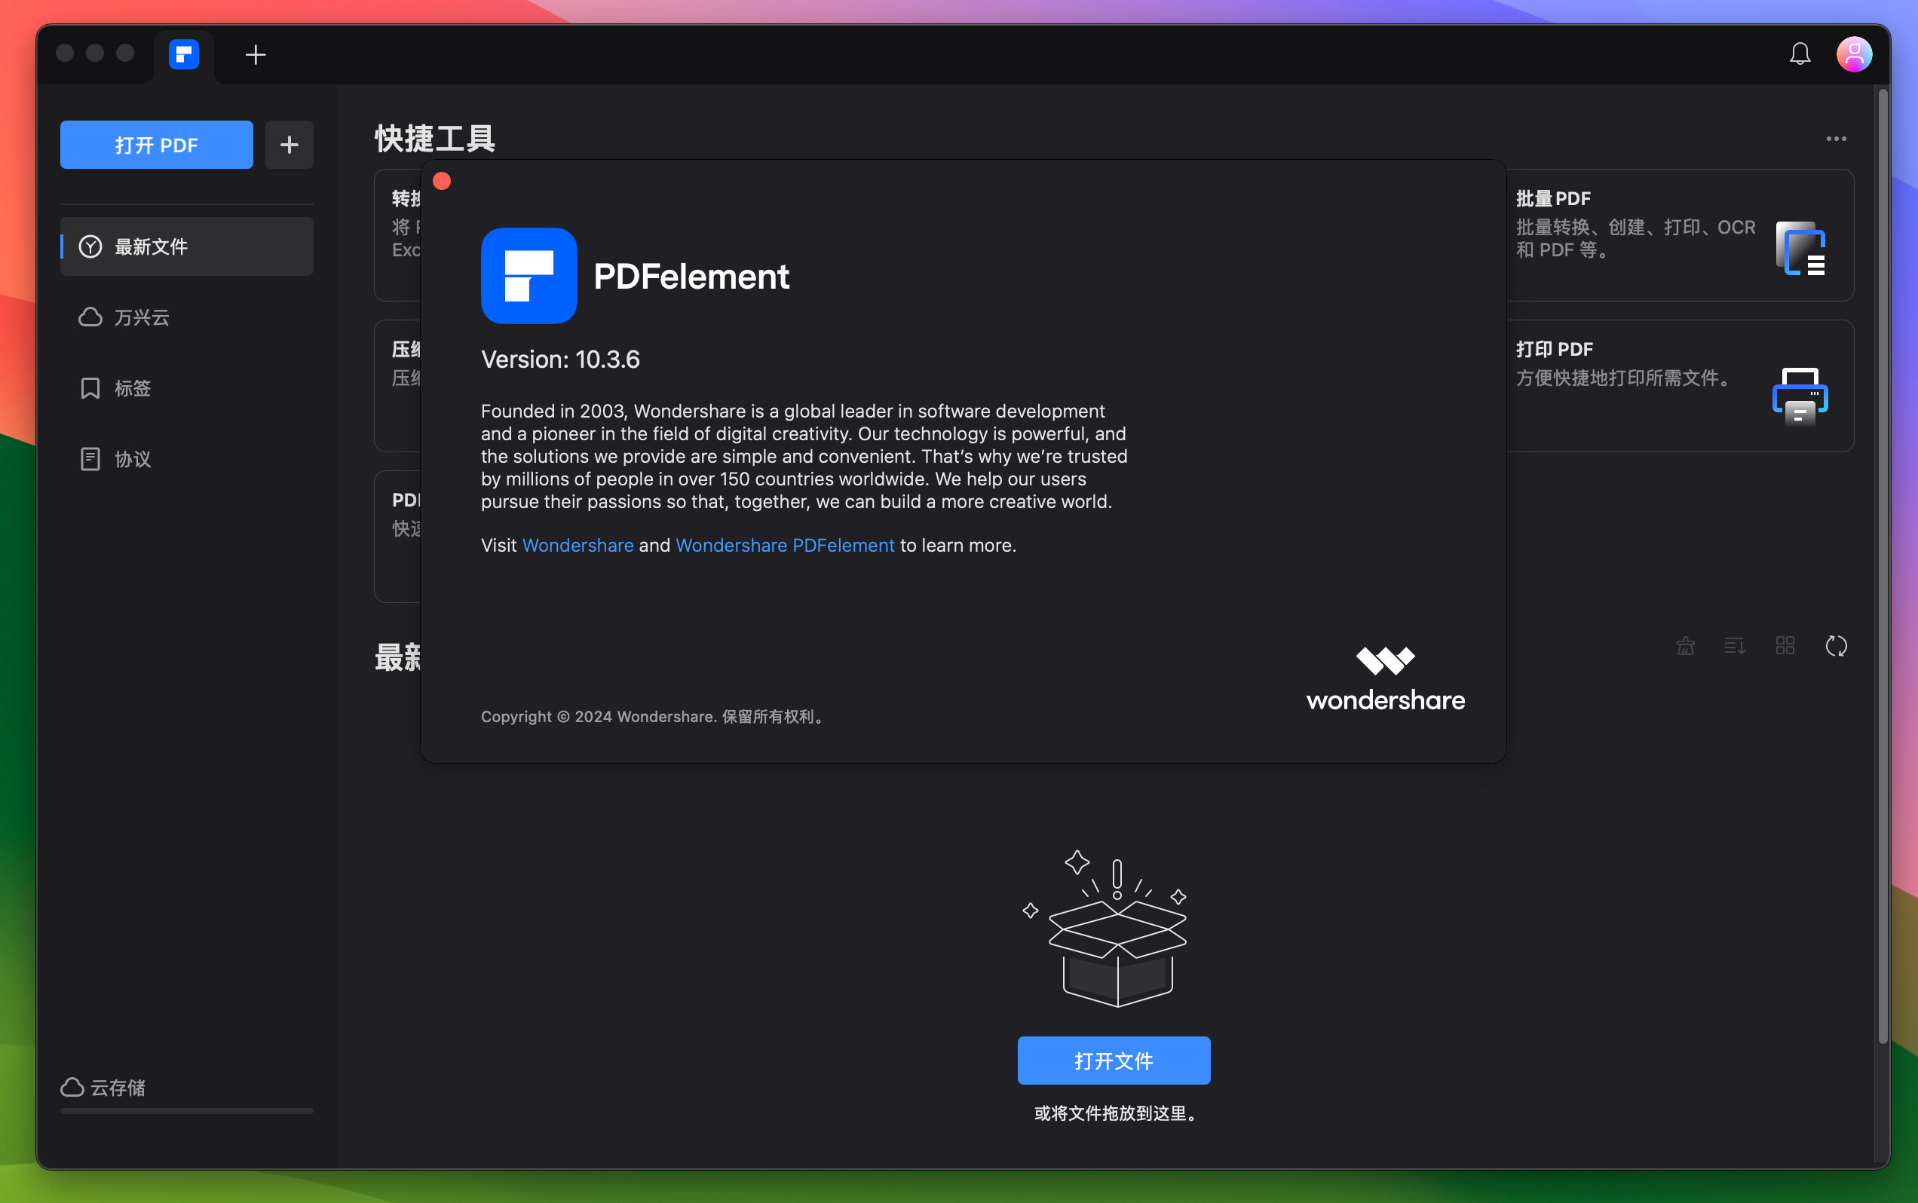Open the sort order options icon

(1734, 646)
